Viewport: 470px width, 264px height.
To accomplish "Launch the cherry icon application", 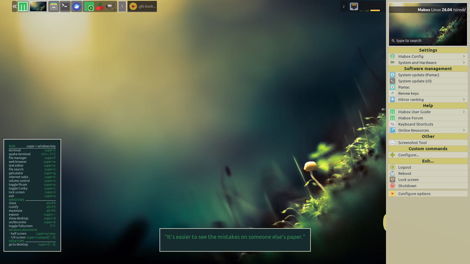I will click(100, 6).
